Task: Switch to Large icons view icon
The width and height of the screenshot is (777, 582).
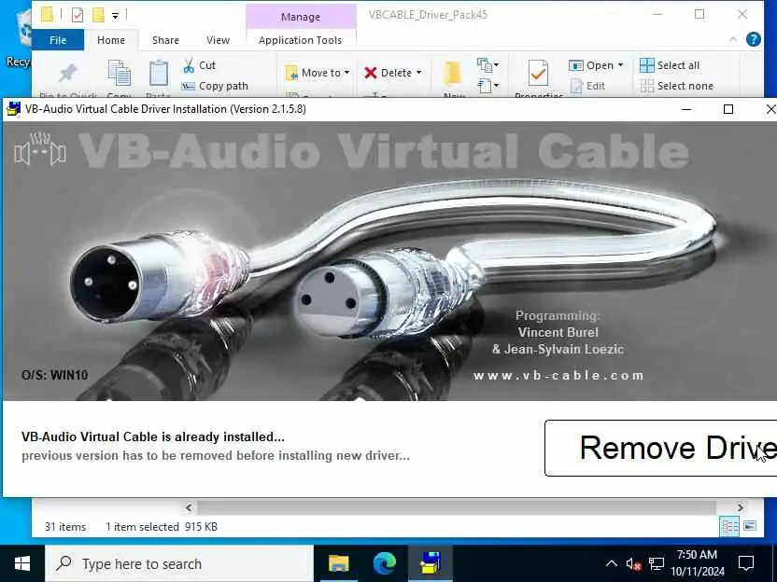Action: tap(750, 526)
